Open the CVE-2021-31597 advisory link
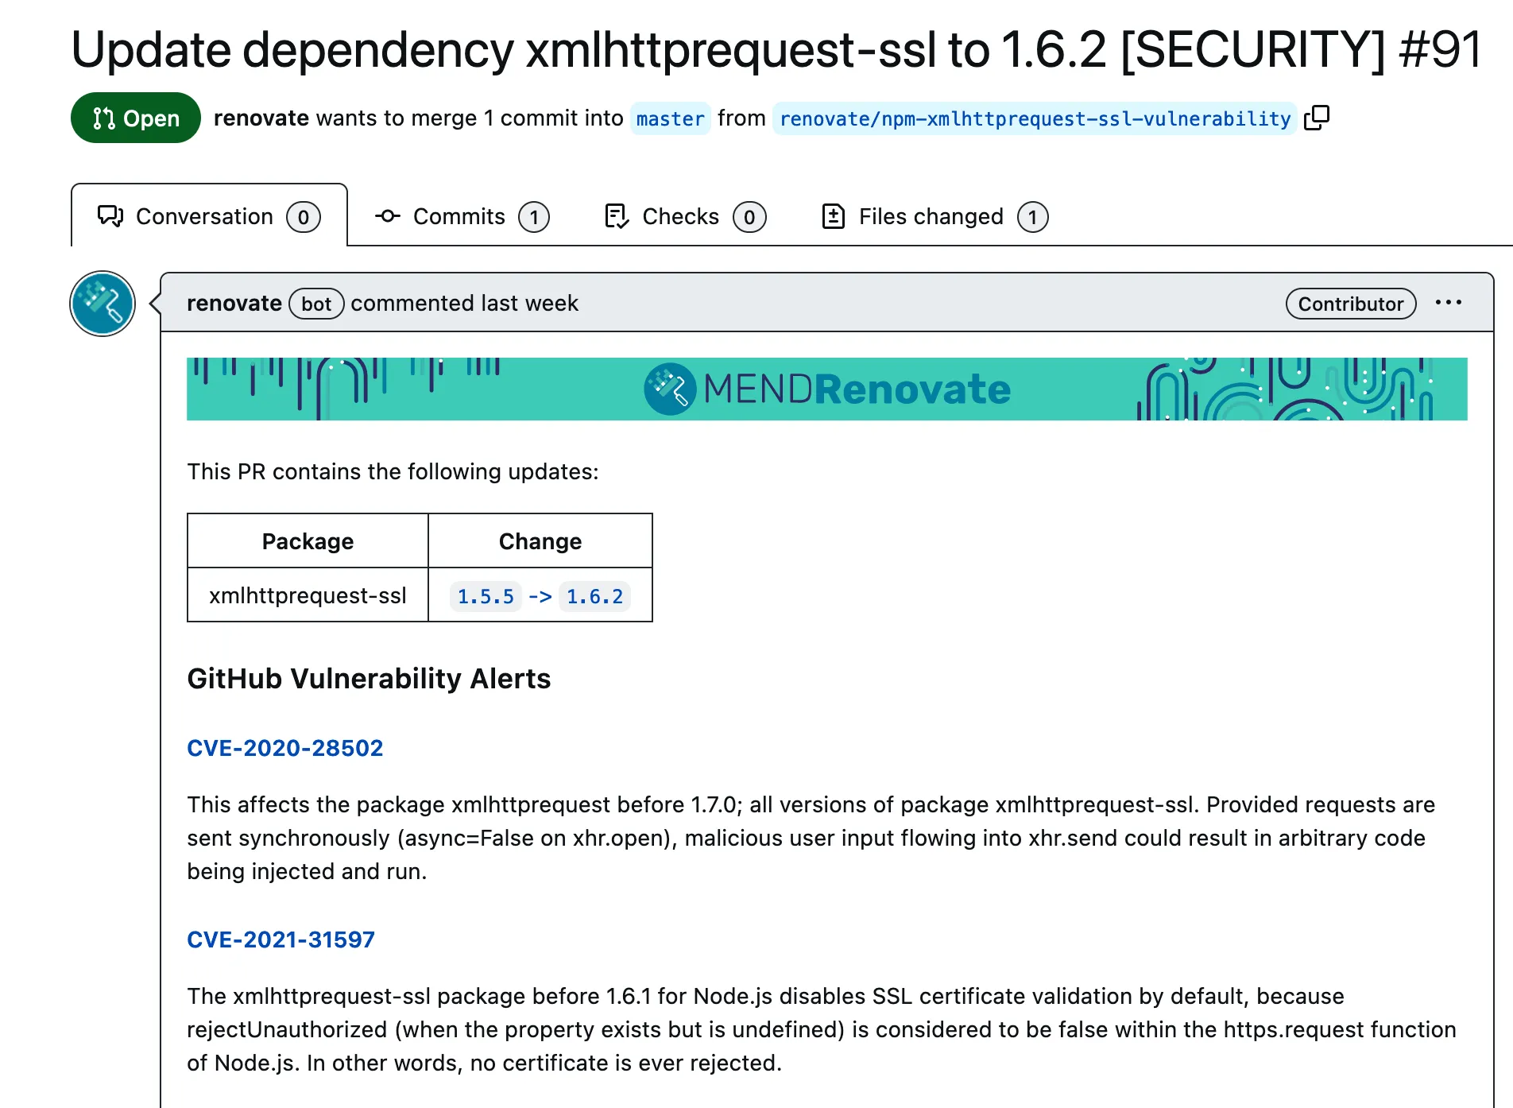 (x=281, y=939)
